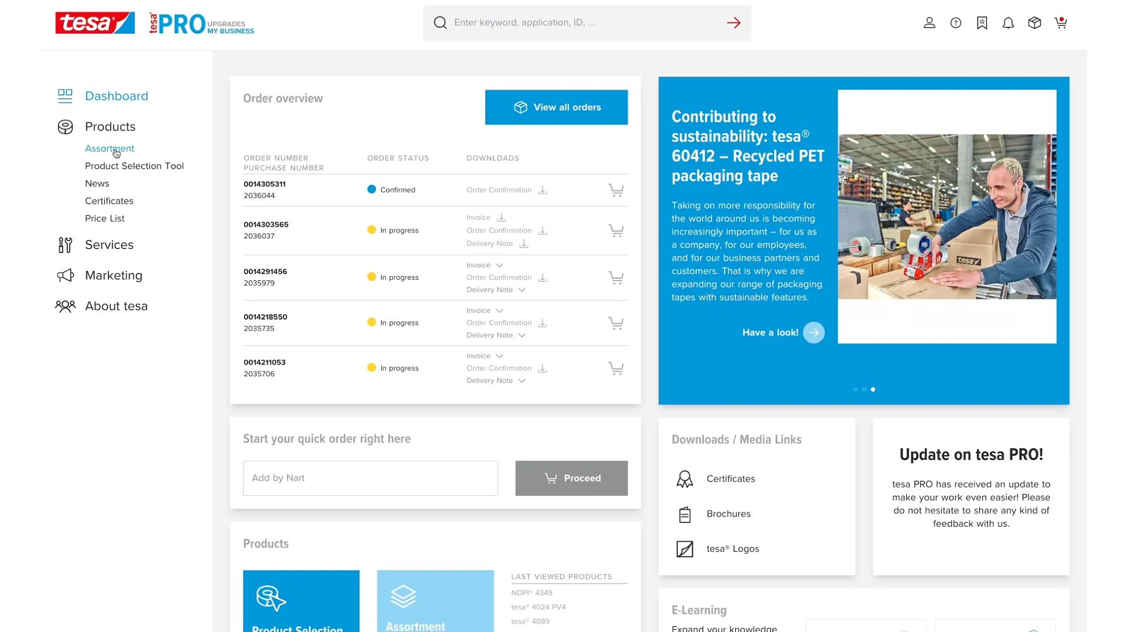Viewport: 1124px width, 632px height.
Task: Click the View all orders button
Action: coord(556,107)
